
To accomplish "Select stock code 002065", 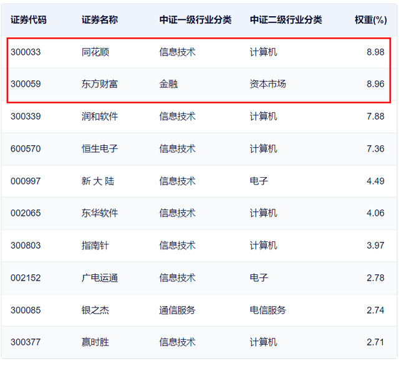I will tap(26, 213).
